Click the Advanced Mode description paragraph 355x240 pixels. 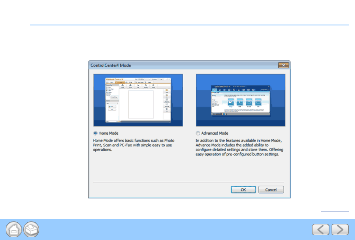pyautogui.click(x=239, y=147)
